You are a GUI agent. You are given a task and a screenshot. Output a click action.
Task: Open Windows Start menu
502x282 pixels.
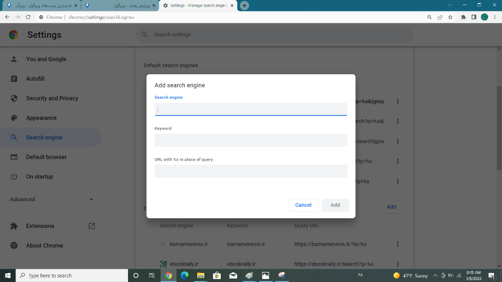[x=8, y=275]
